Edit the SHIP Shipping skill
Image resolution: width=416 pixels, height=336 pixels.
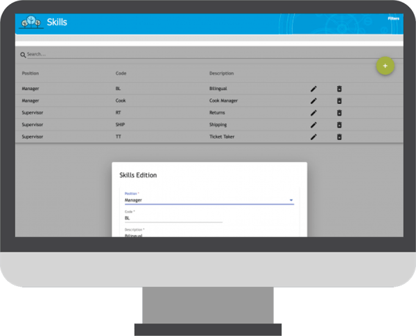313,125
